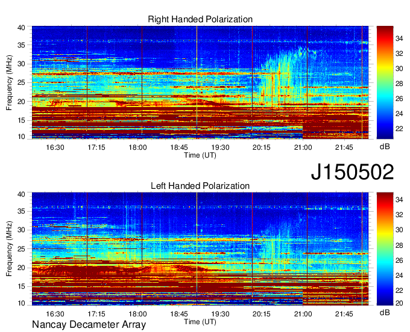This screenshot has width=410, height=332.
Task: Click the 16:30 tick label on the top plot
Action: [x=55, y=147]
